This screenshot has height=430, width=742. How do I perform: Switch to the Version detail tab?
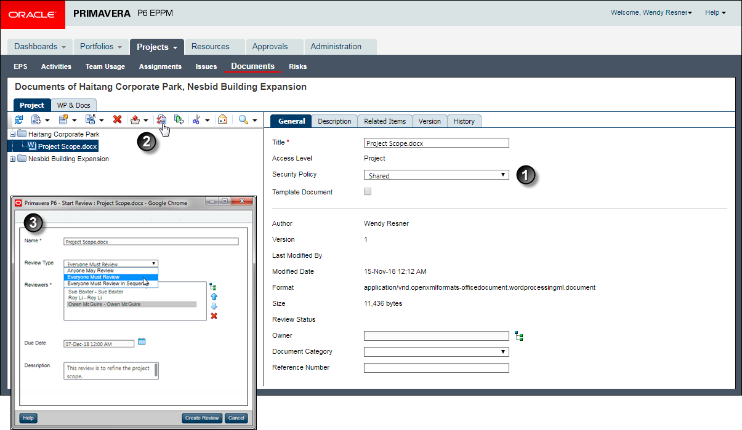[429, 121]
